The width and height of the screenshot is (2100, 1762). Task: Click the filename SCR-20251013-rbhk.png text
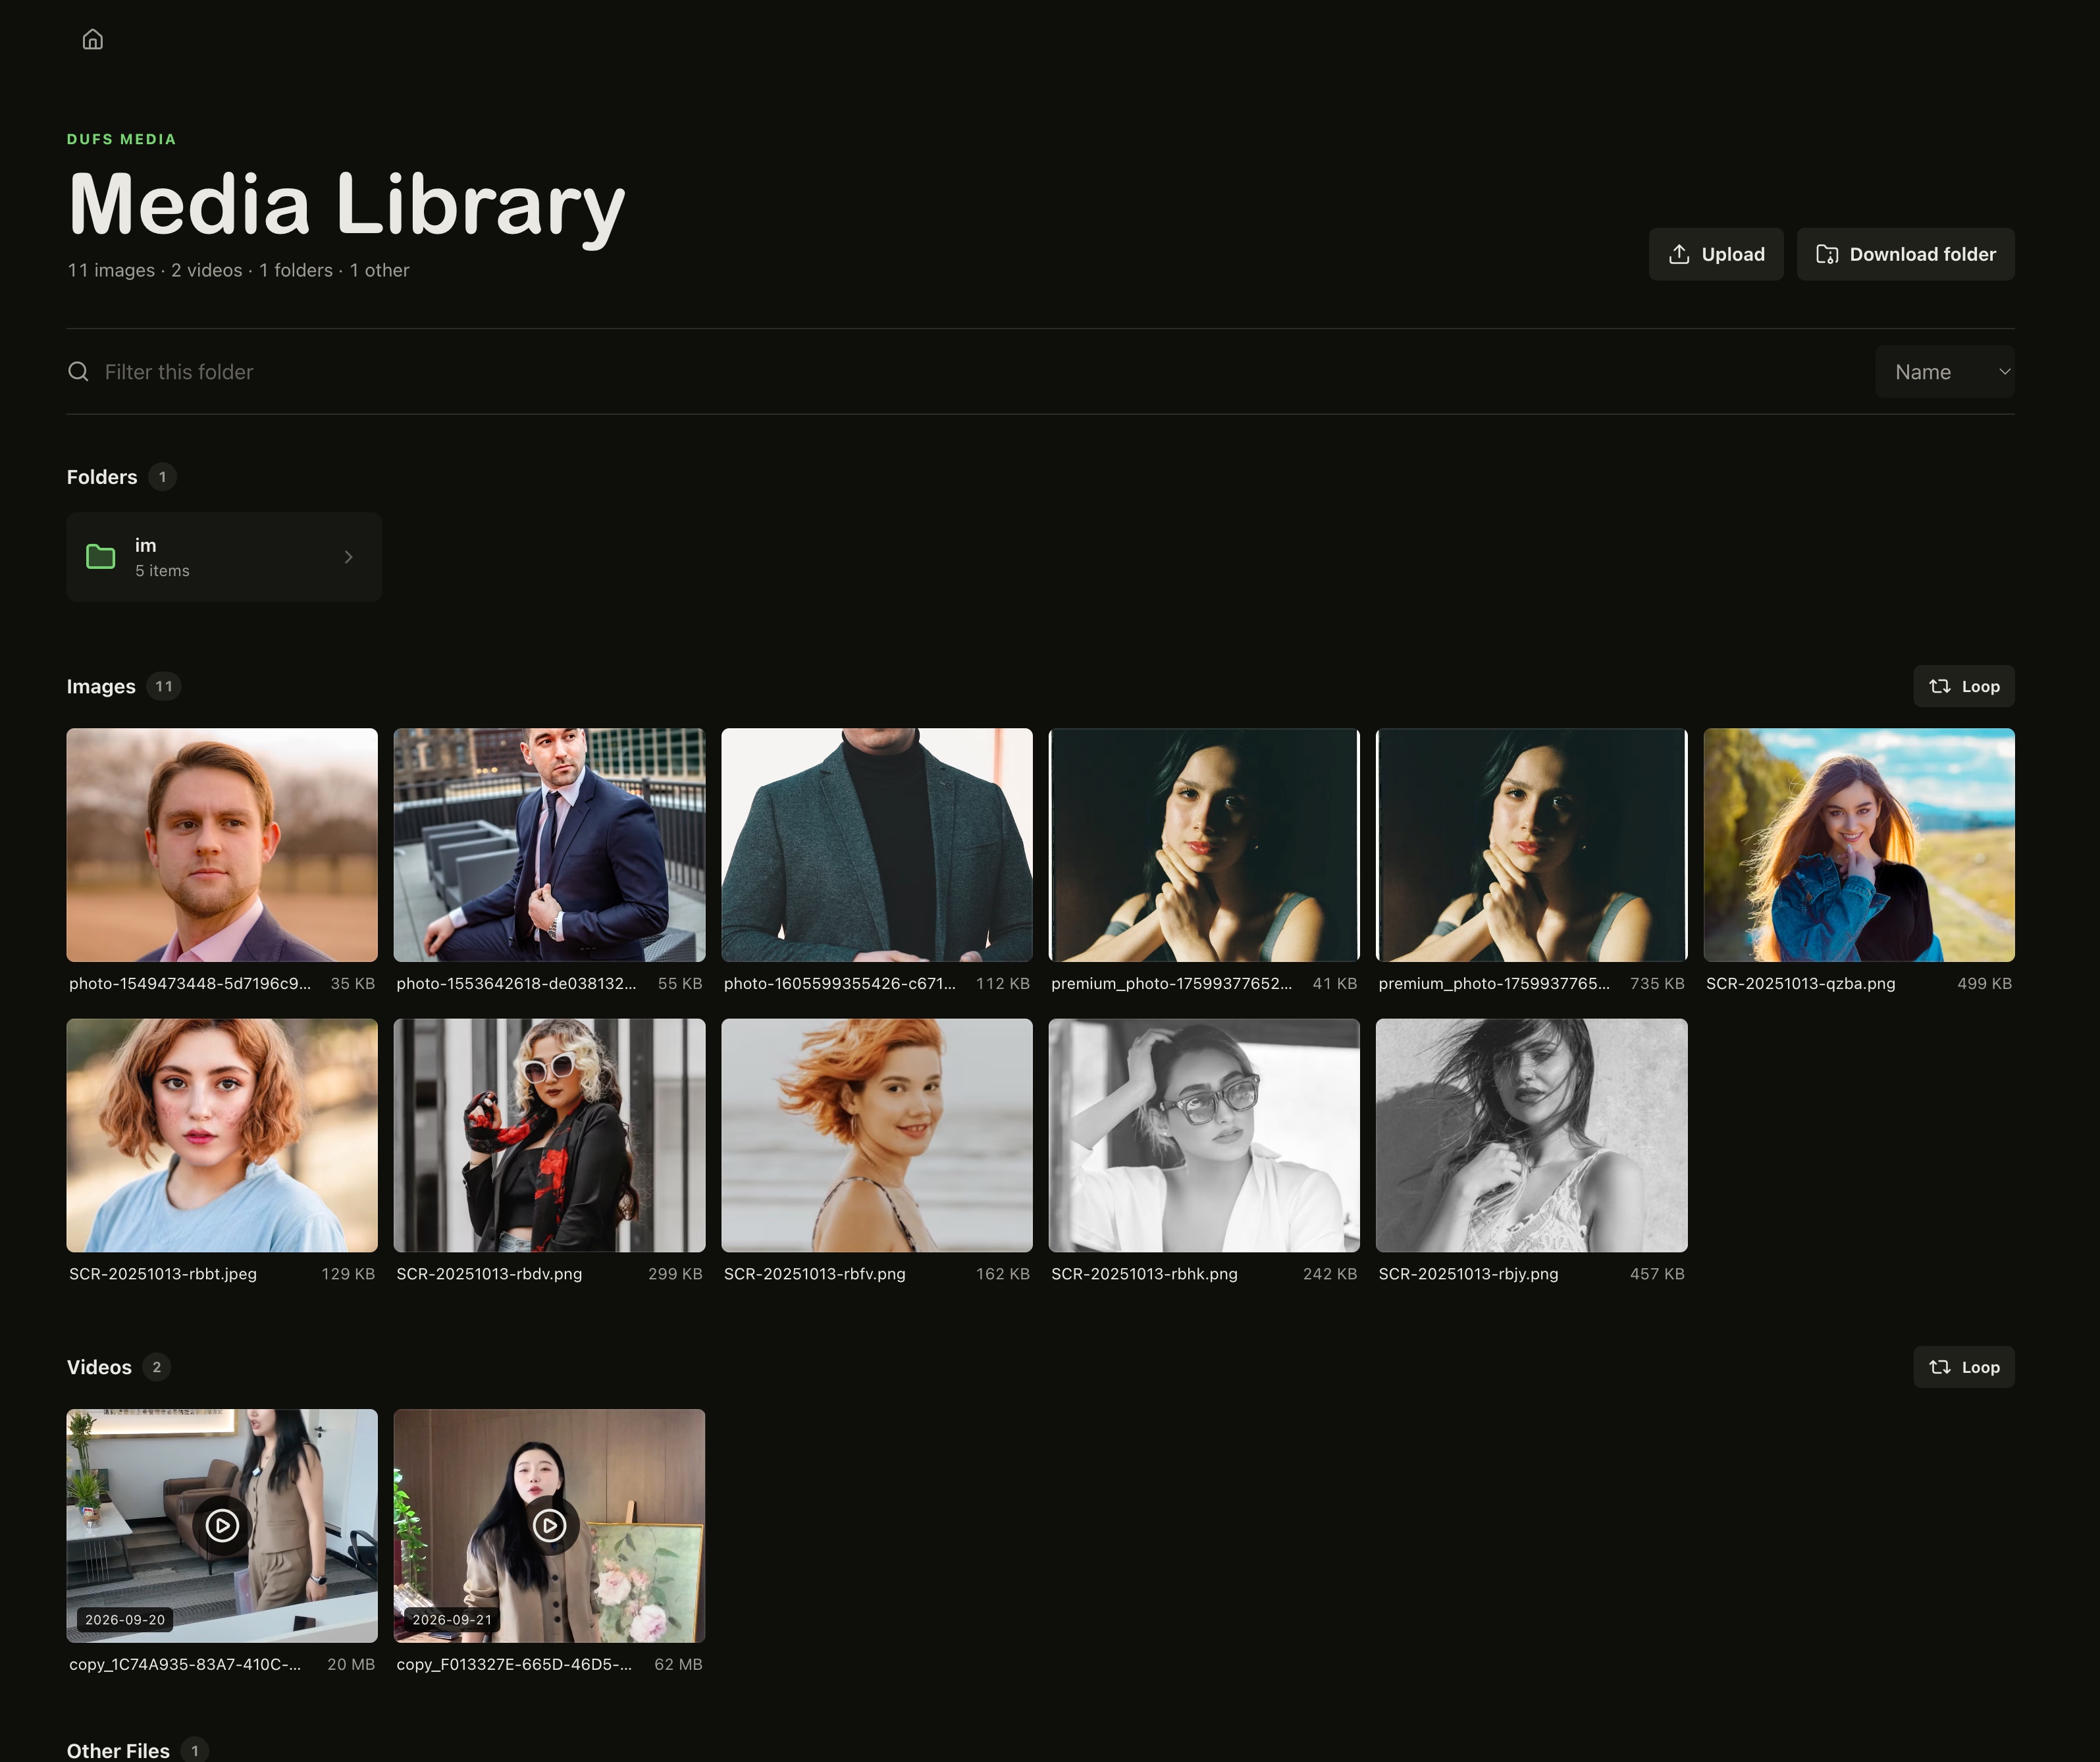coord(1144,1274)
